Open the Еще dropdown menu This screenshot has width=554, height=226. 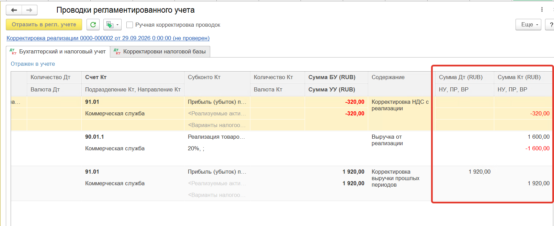click(528, 25)
